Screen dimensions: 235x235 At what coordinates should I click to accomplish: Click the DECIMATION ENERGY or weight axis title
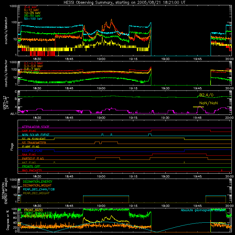[x=4, y=191]
